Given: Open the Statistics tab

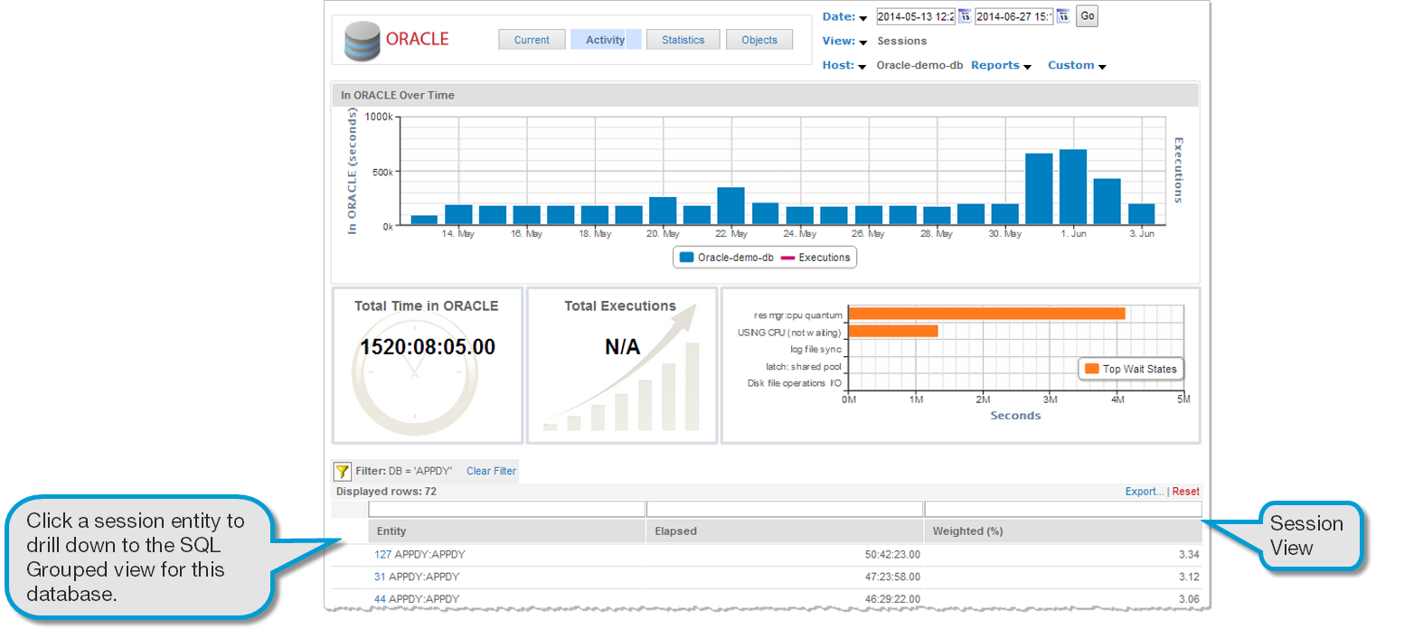Looking at the screenshot, I should (683, 40).
